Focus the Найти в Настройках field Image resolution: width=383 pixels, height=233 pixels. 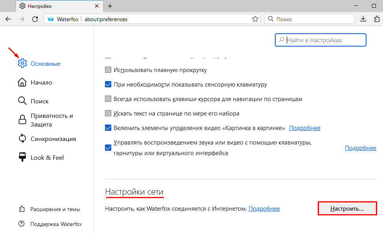[320, 40]
